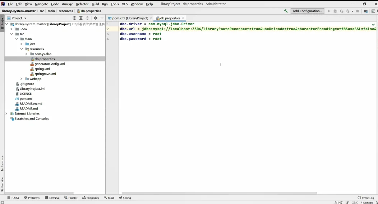Toggle tool window bars icon in the status bar corner
378x204 pixels.
tap(2, 203)
